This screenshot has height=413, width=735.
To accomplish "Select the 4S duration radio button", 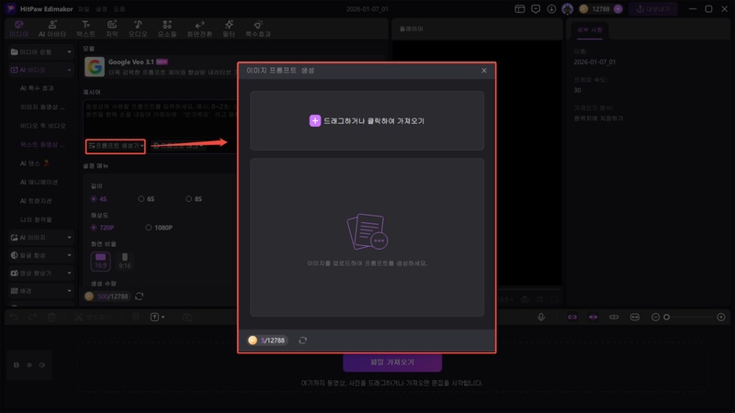I will tap(94, 199).
